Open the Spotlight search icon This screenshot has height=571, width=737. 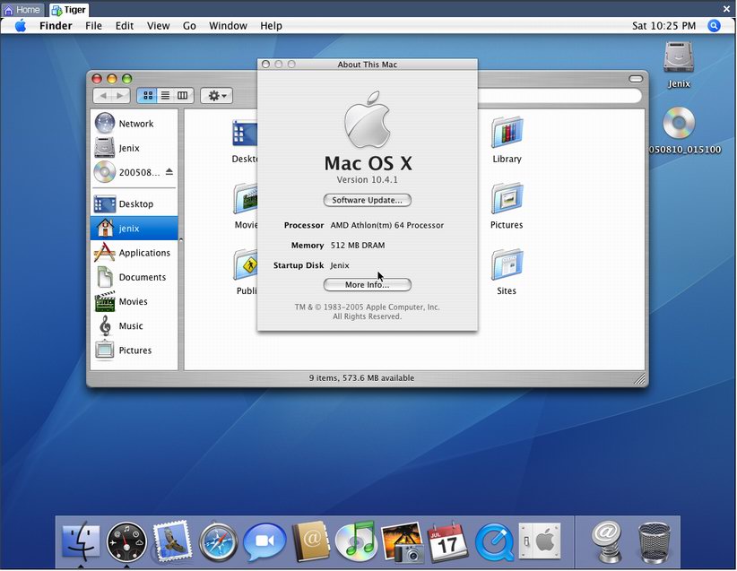[x=714, y=25]
